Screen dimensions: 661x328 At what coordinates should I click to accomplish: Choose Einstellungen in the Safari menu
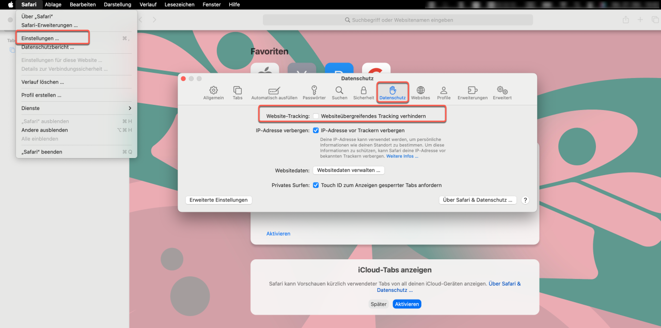click(x=40, y=38)
